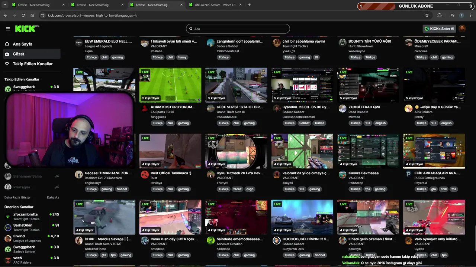Click KICKs Satın Al button
Screen dimensions: 476x267
pyautogui.click(x=439, y=29)
